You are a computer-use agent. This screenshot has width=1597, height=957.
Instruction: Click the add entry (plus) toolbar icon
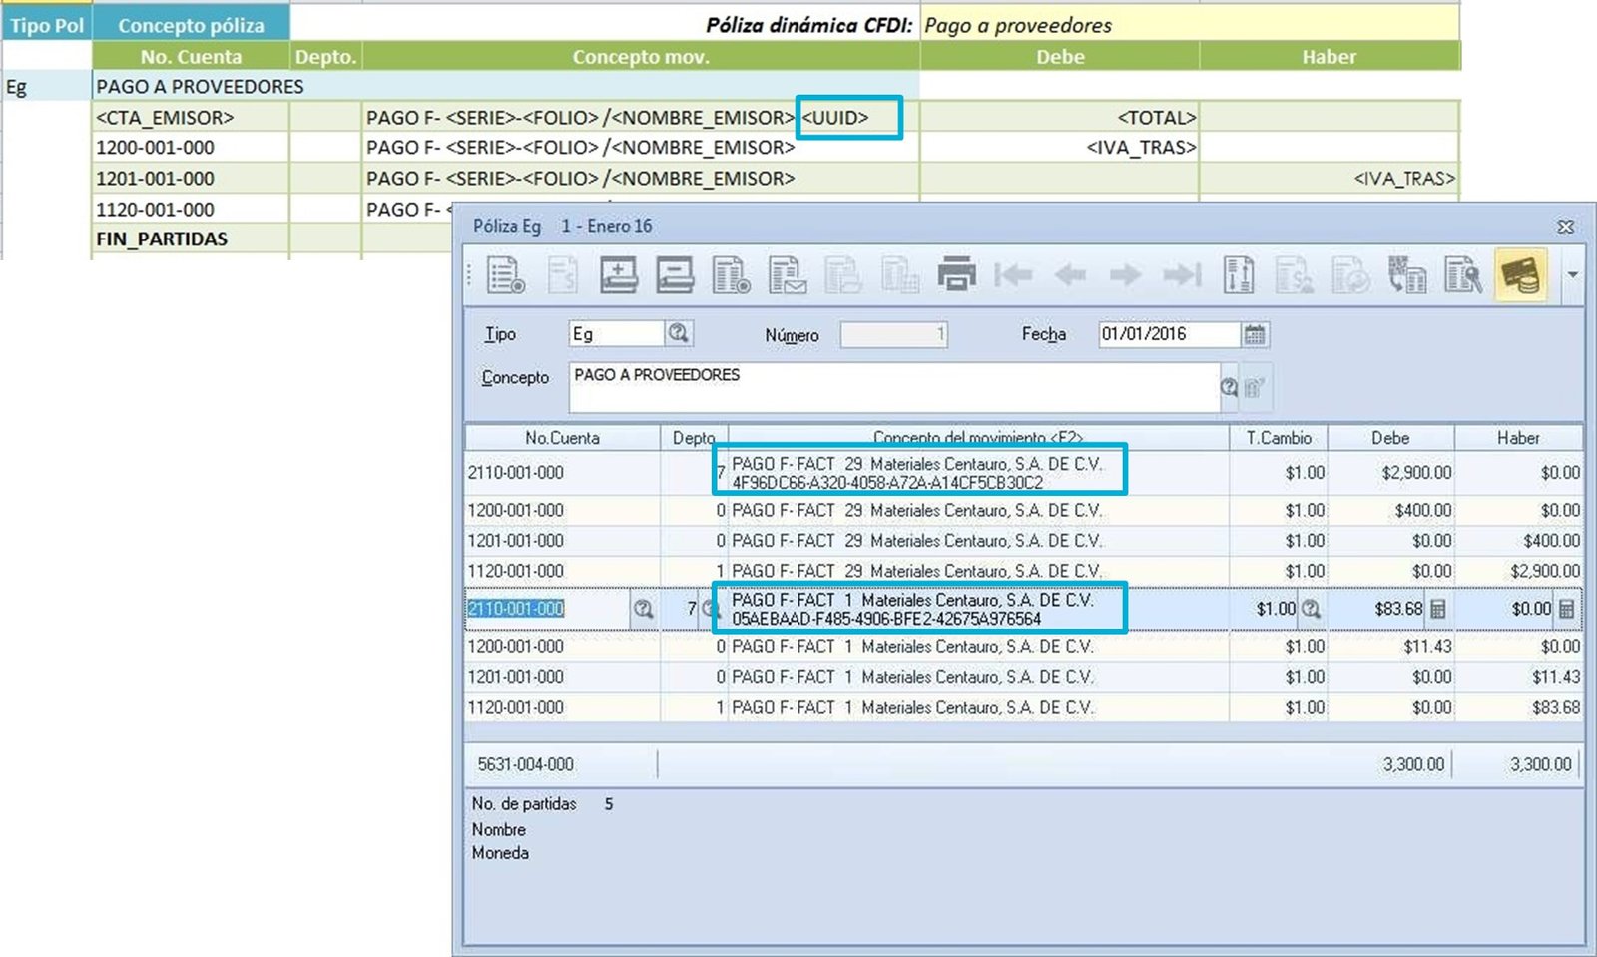pos(619,274)
